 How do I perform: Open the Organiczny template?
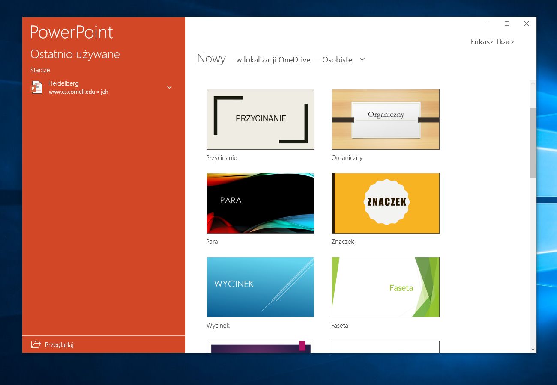(385, 119)
